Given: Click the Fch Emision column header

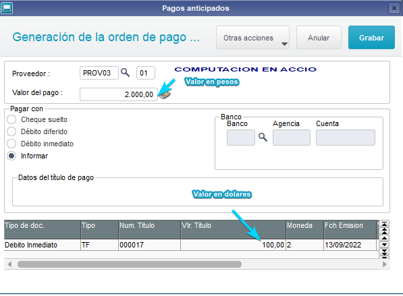Looking at the screenshot, I should pos(350,229).
